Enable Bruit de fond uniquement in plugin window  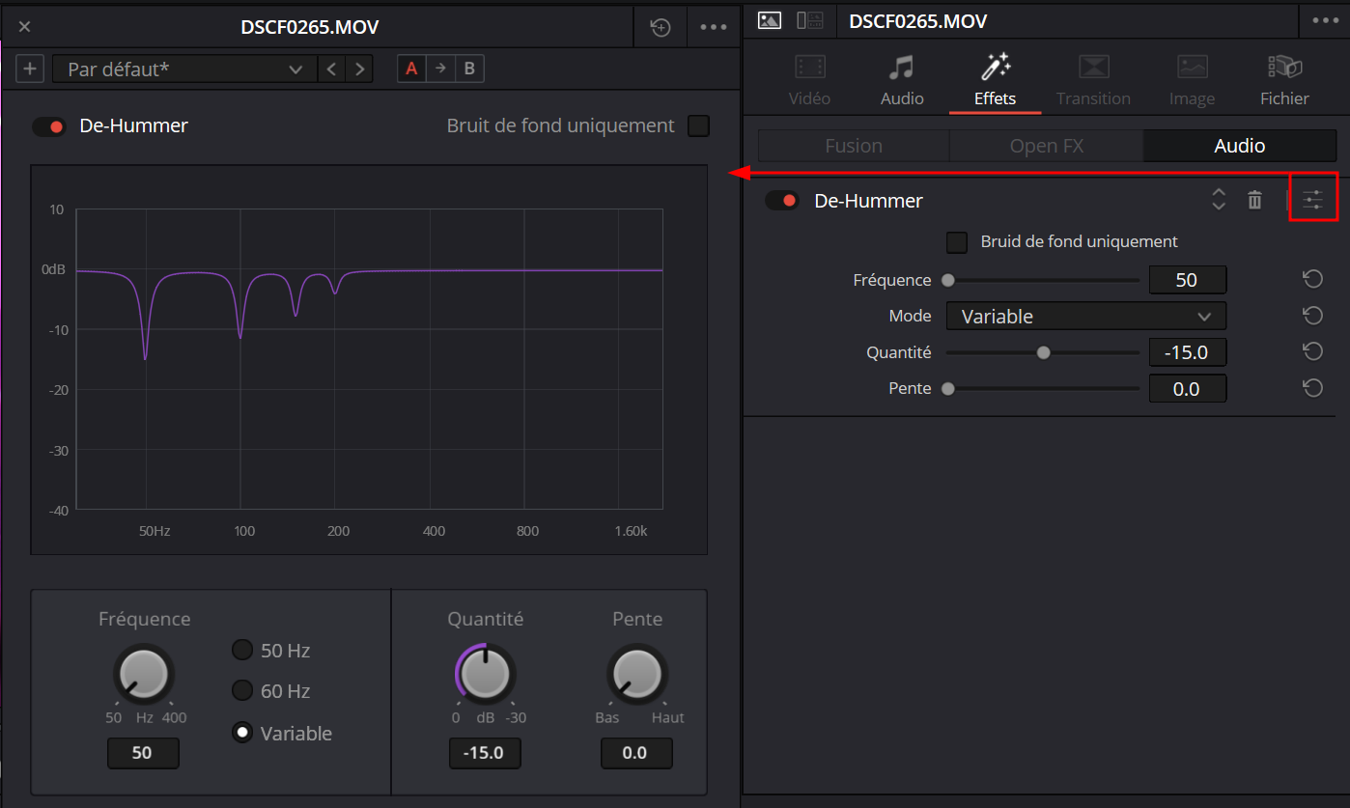[x=698, y=125]
